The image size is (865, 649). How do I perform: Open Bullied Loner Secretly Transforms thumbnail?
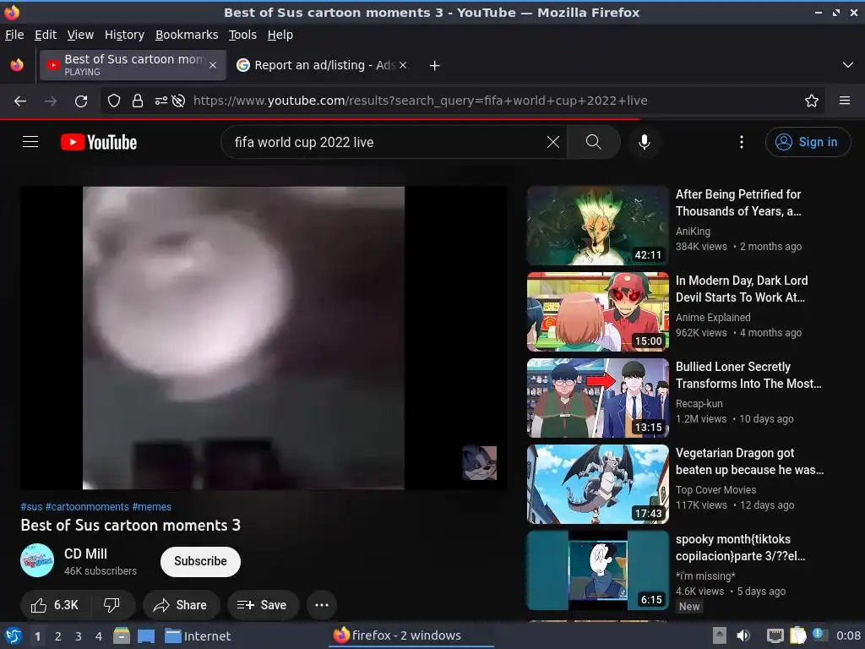(597, 398)
